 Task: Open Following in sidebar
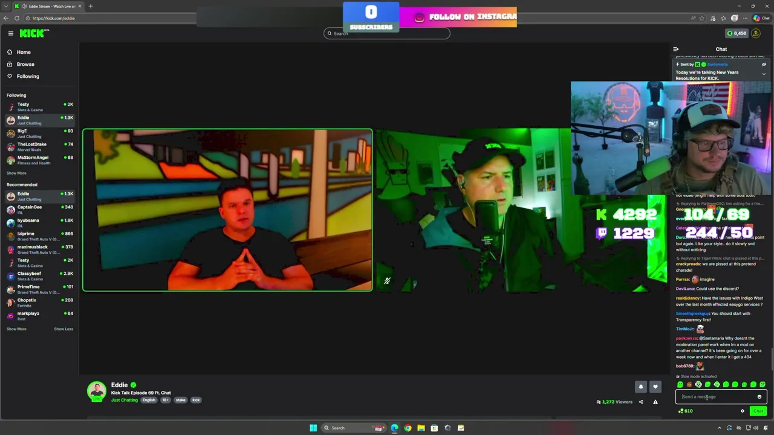click(x=28, y=76)
